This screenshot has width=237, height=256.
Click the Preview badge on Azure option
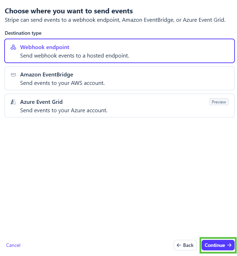(219, 102)
